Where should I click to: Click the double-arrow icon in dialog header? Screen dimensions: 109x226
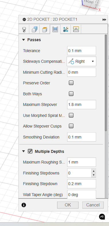point(104,20)
